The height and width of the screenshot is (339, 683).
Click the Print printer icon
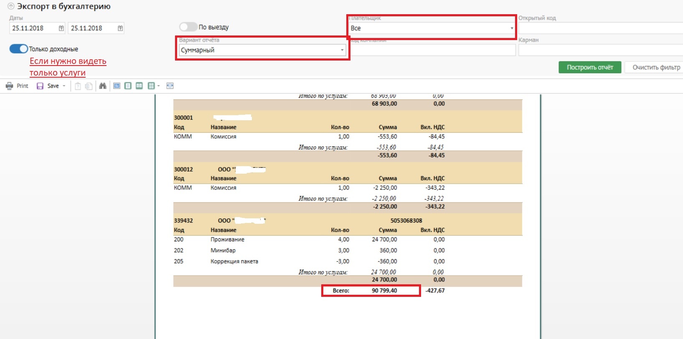9,86
